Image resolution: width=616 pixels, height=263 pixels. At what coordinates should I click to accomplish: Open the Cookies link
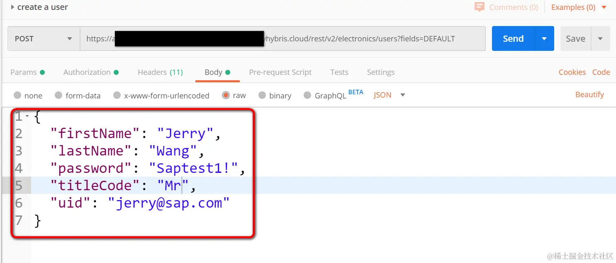(x=572, y=72)
